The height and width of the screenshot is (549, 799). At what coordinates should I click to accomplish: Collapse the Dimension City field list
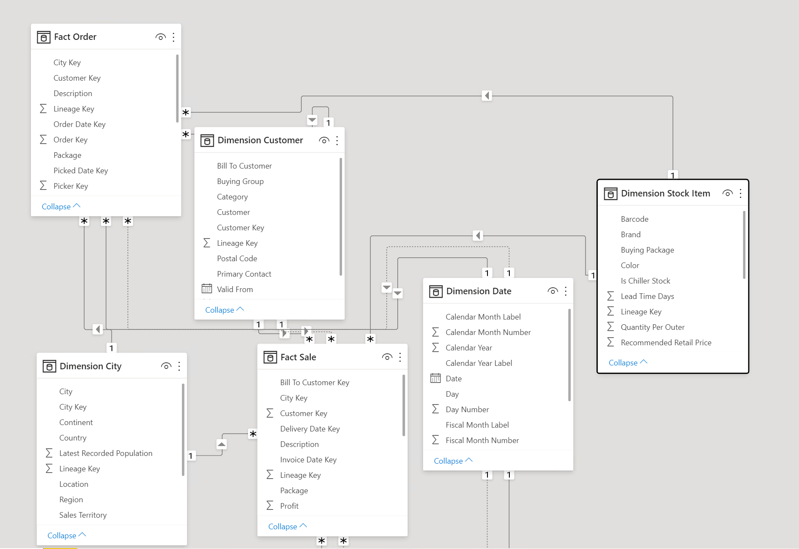(x=67, y=535)
